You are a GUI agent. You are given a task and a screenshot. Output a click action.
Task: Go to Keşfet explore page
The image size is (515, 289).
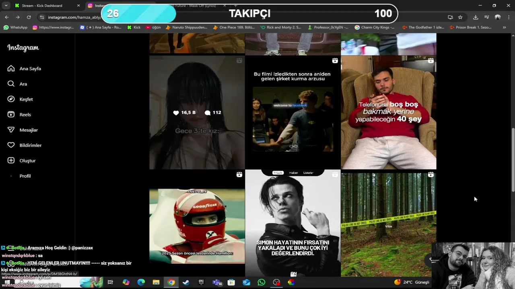coord(20,99)
